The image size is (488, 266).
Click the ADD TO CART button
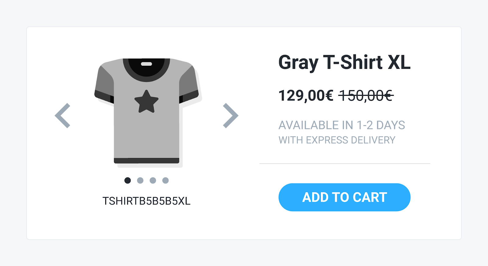(344, 197)
